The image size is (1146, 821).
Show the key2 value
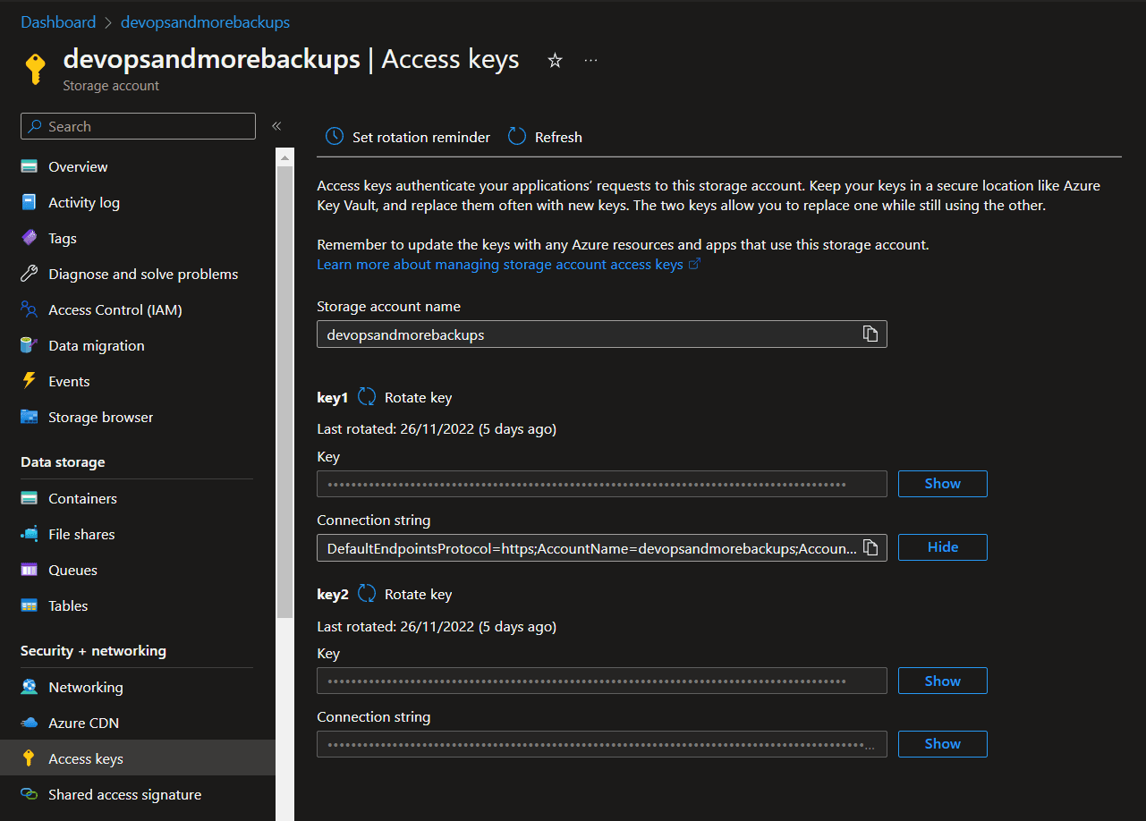[942, 681]
